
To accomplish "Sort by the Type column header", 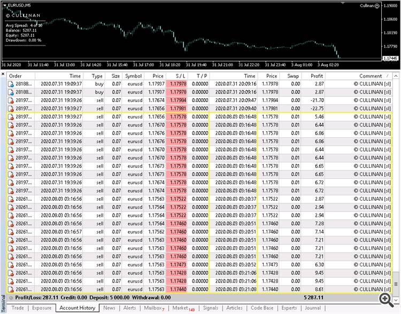I will (x=94, y=76).
